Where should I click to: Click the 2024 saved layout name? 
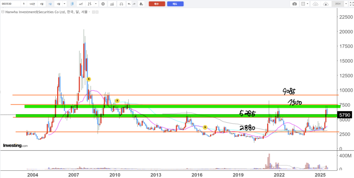click(338, 4)
